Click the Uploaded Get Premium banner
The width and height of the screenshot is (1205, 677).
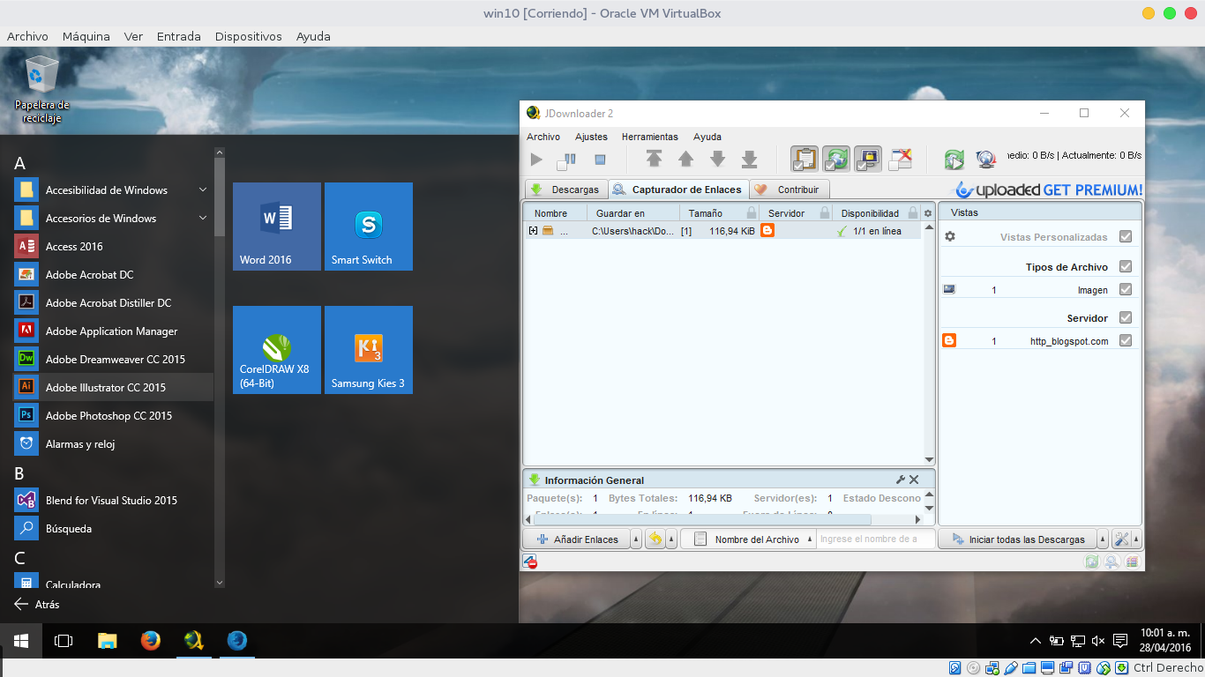point(1049,190)
